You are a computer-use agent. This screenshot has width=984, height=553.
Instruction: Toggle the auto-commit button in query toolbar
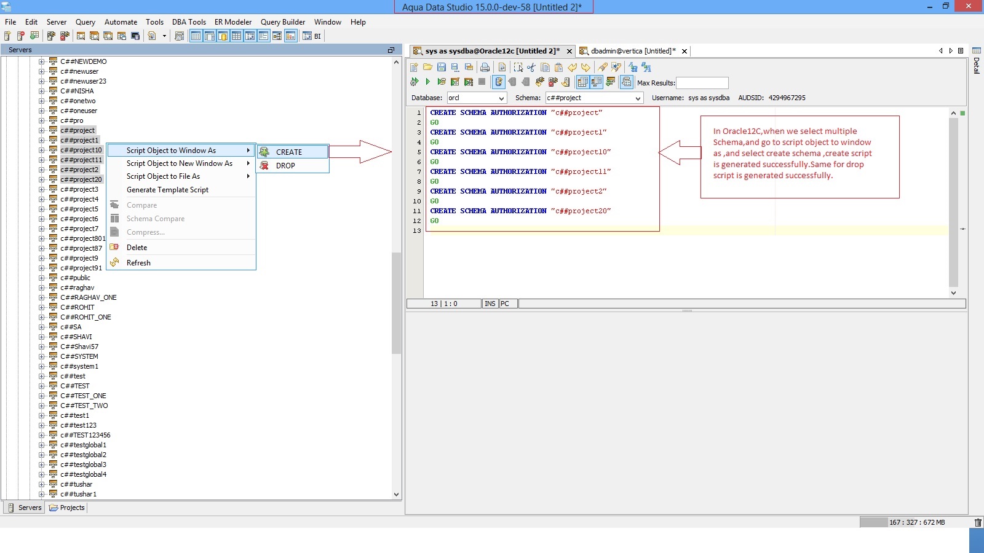pos(499,82)
